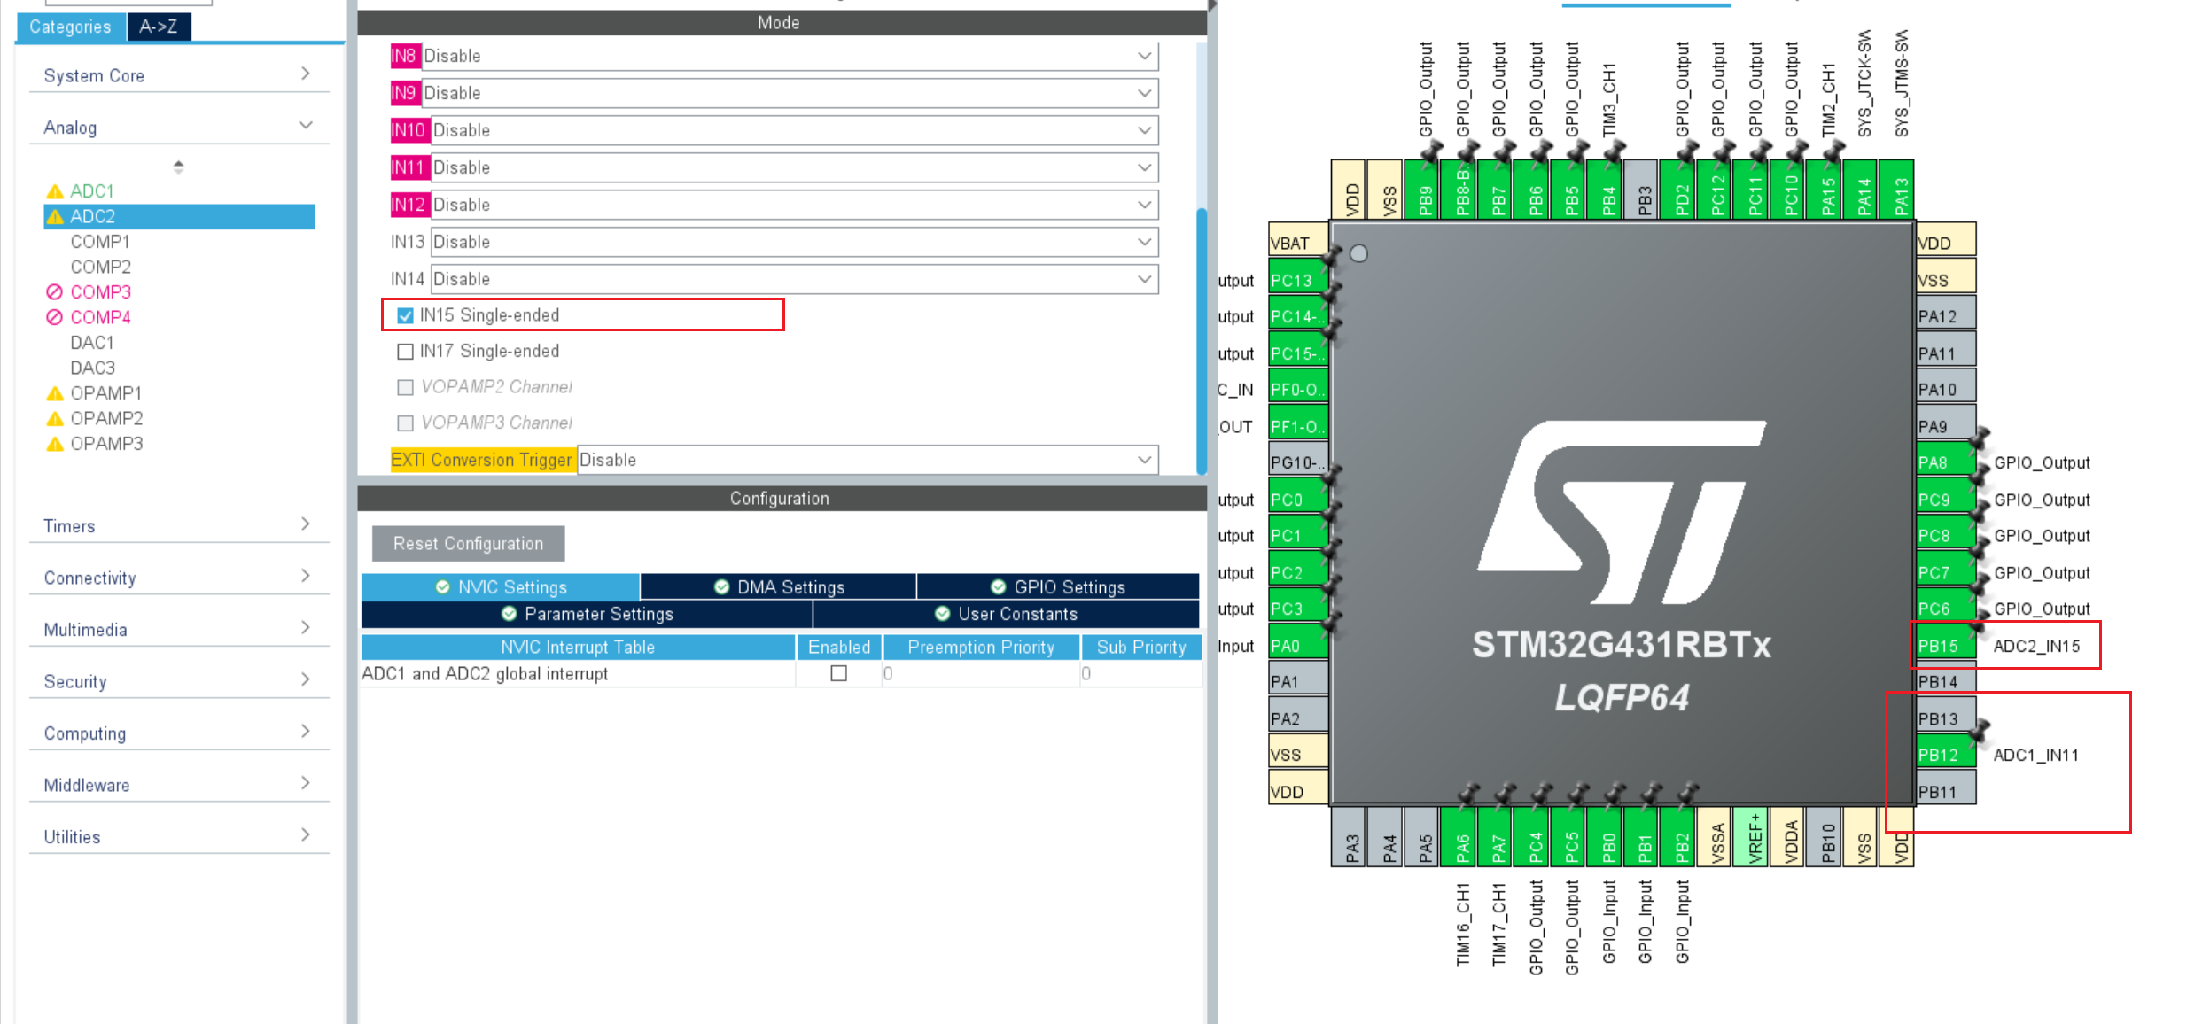The height and width of the screenshot is (1024, 2210).
Task: Open the GPIO Settings tab
Action: 1058,587
